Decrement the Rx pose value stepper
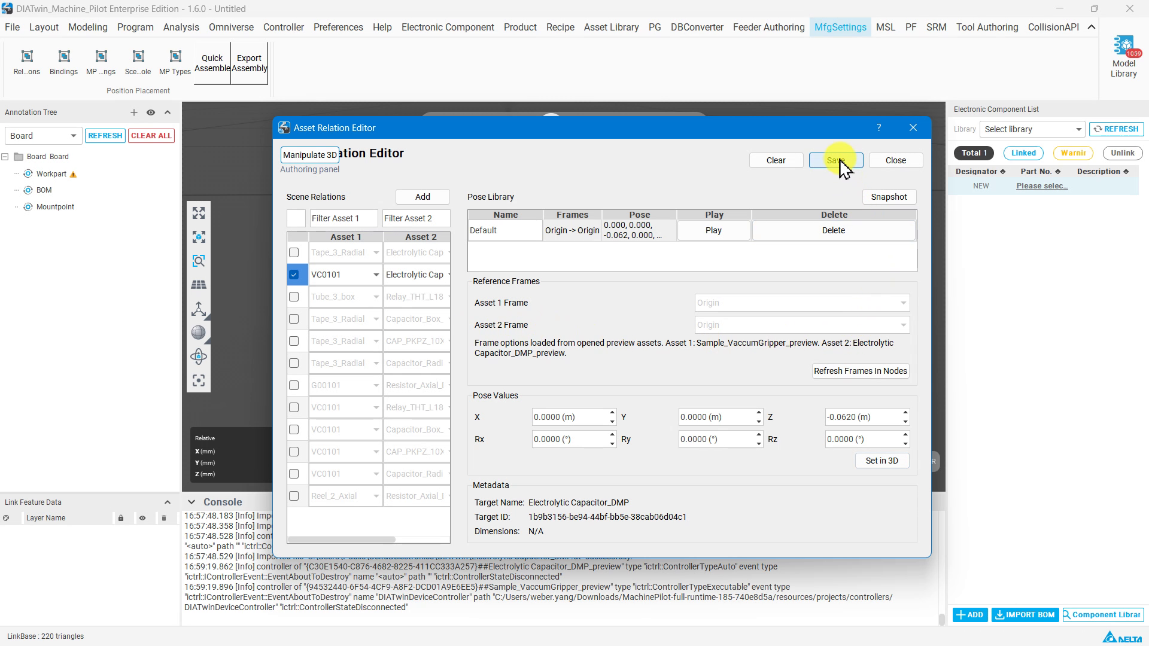This screenshot has width=1149, height=646. coord(612,444)
